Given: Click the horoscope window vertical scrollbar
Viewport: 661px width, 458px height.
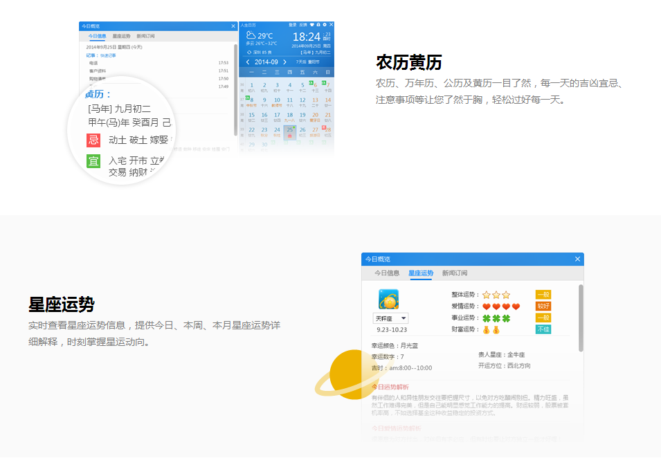Looking at the screenshot, I should click(x=581, y=311).
